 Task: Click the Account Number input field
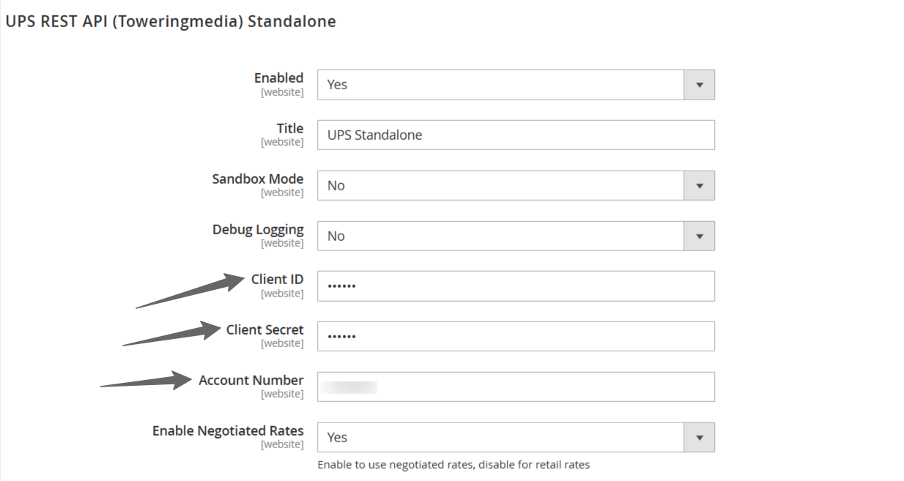[x=516, y=387]
